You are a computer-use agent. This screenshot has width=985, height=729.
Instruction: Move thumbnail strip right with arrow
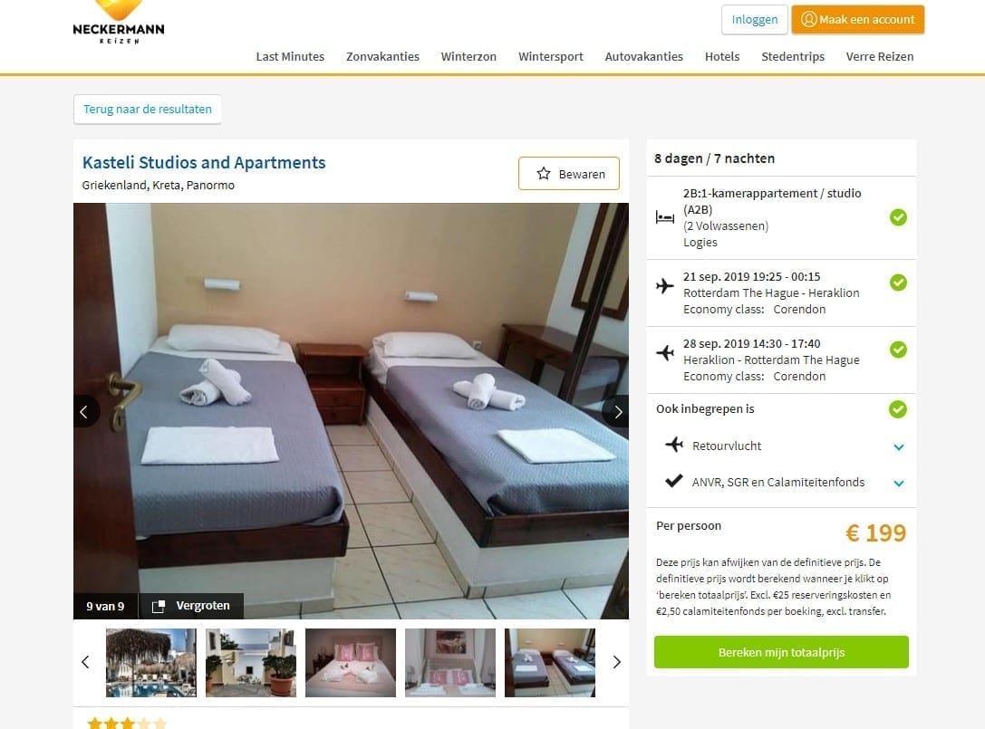(616, 662)
